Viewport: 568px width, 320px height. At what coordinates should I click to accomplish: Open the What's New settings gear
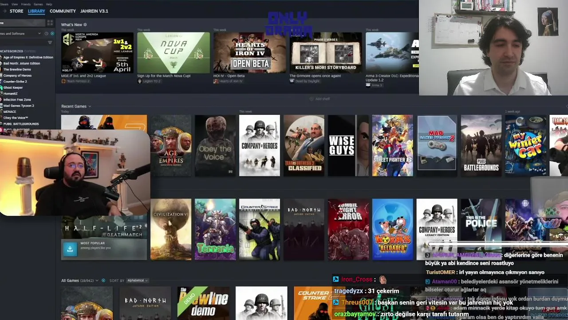pos(85,24)
